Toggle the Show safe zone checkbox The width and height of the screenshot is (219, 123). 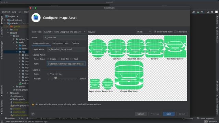(x=155, y=32)
